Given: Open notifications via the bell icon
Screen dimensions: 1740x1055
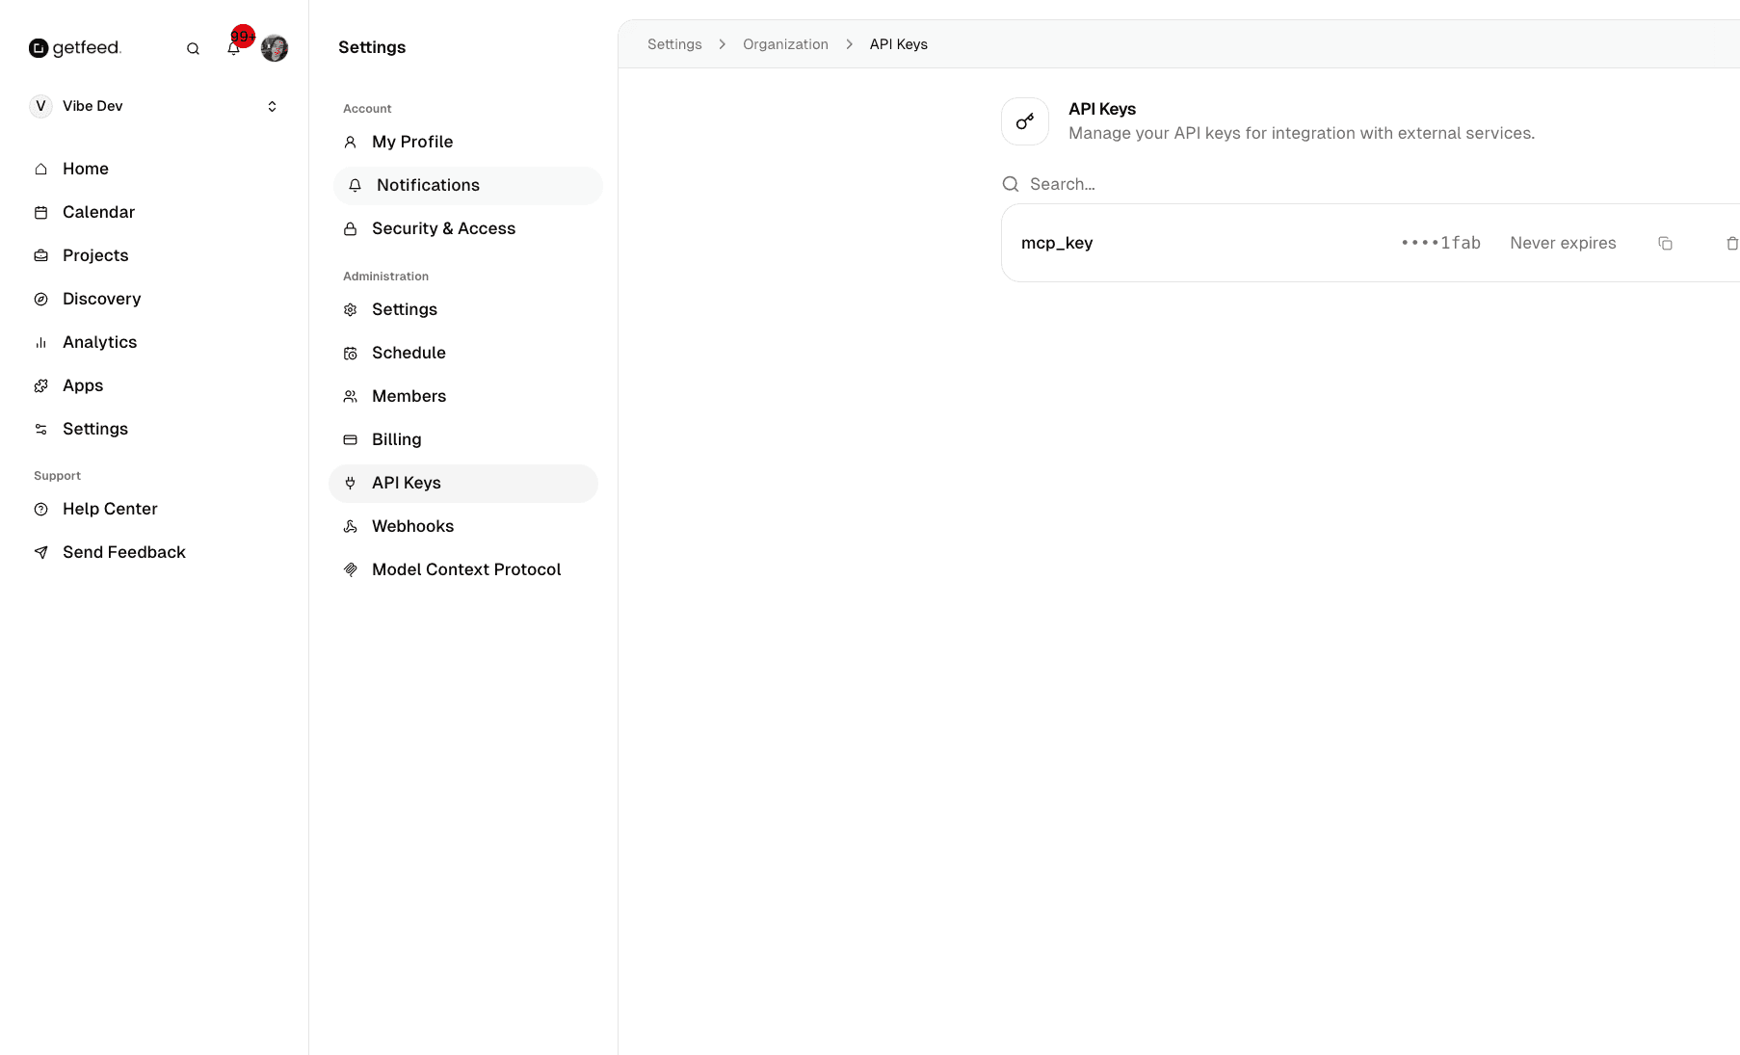Looking at the screenshot, I should click(233, 48).
